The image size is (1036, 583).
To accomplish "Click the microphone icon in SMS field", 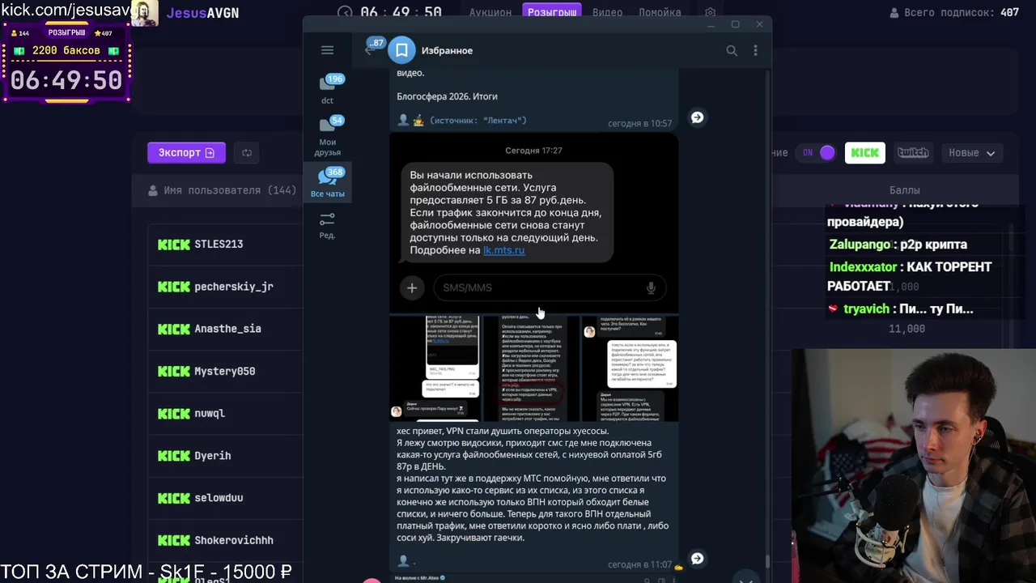I will click(651, 287).
